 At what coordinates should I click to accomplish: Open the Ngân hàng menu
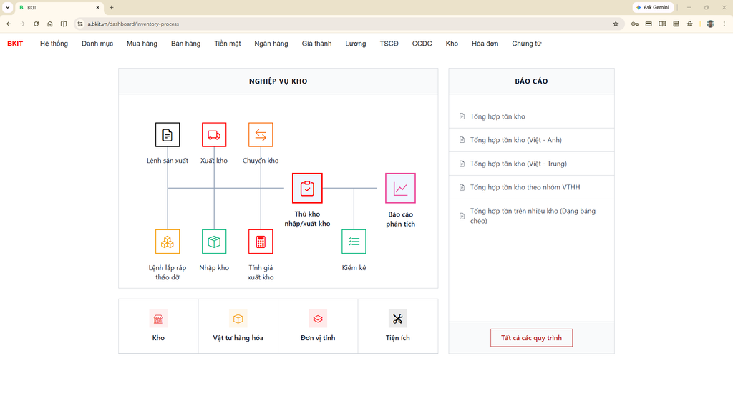(x=271, y=44)
